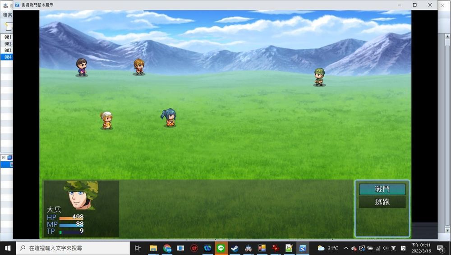
Task: Open the red circular app in the taskbar
Action: 194,248
